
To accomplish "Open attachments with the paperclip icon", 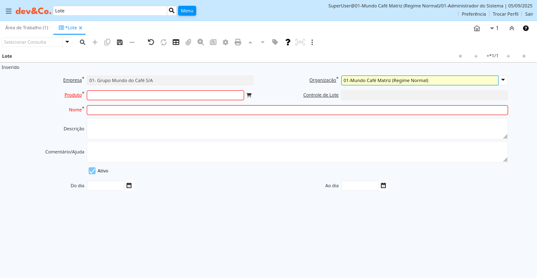I will pyautogui.click(x=188, y=42).
